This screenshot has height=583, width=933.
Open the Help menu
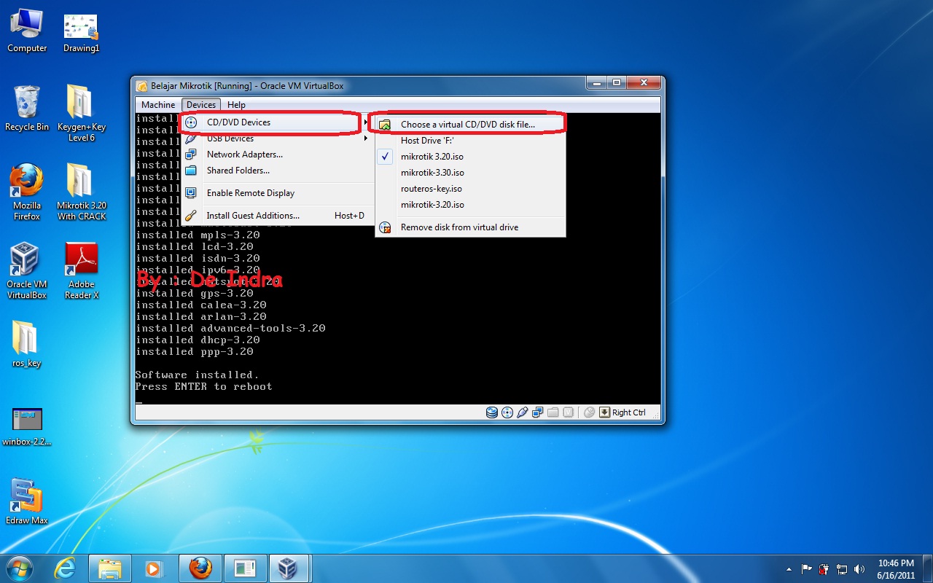point(236,105)
